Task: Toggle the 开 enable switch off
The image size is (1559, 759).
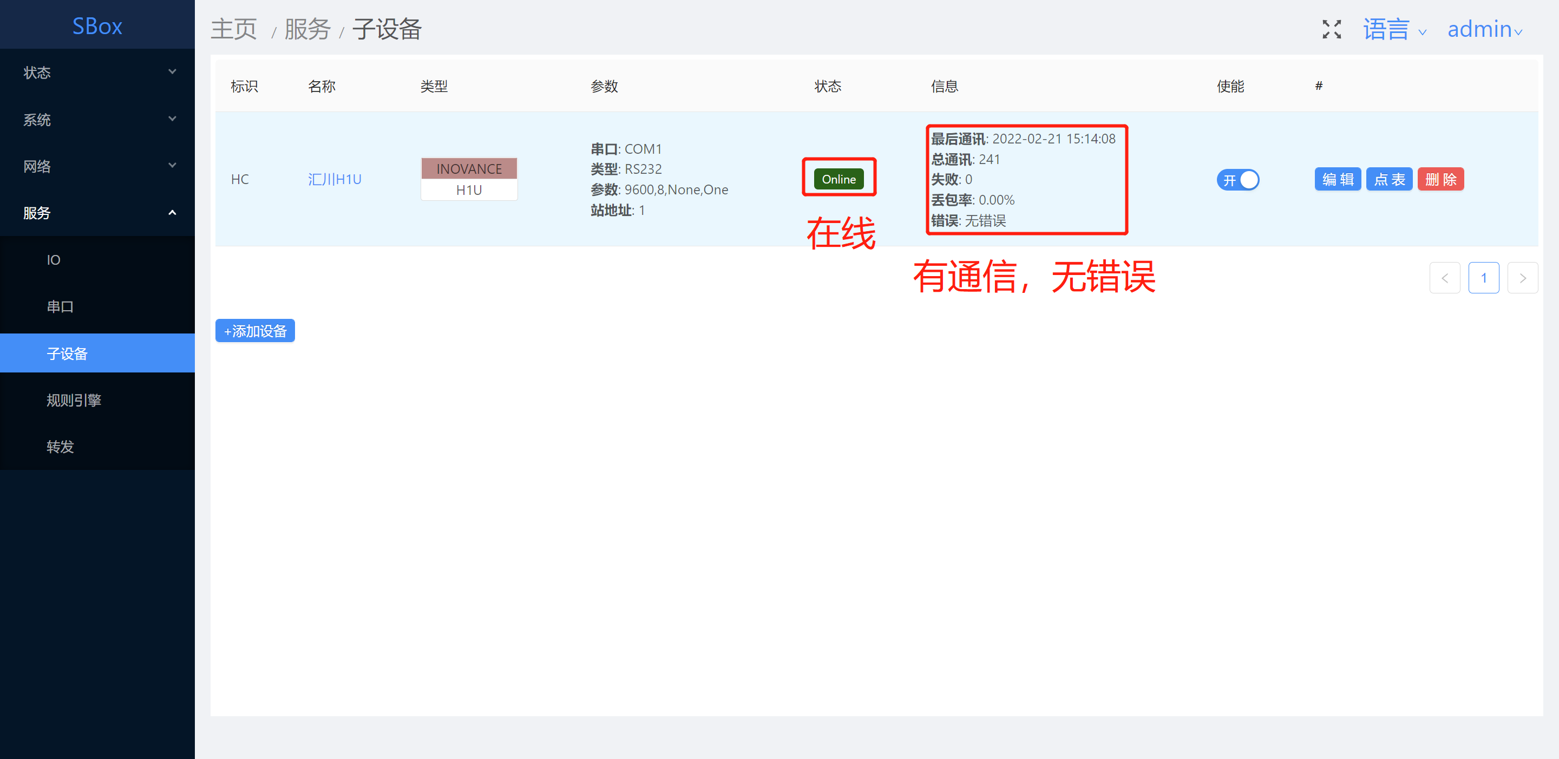Action: (1237, 180)
